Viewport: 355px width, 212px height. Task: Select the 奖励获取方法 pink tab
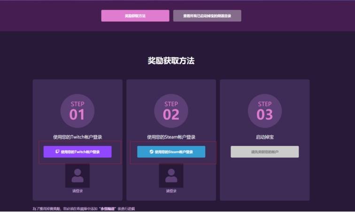click(x=135, y=16)
